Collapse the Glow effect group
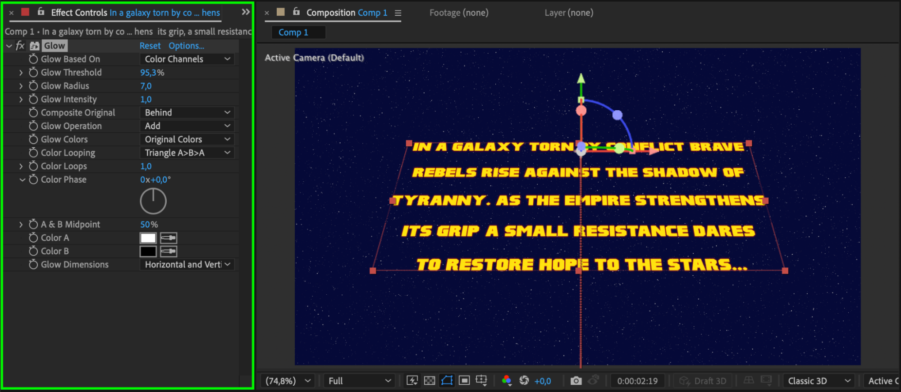The width and height of the screenshot is (901, 392). coord(9,45)
